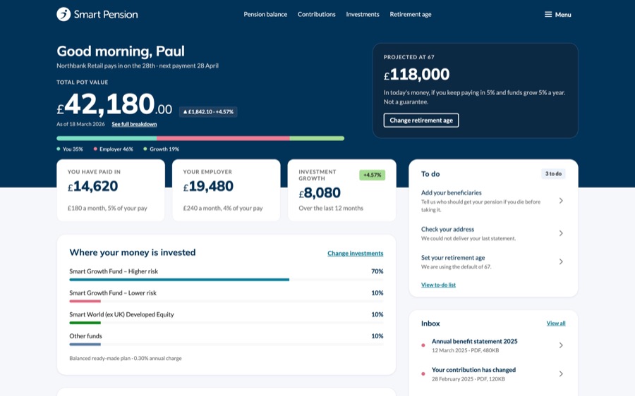The image size is (635, 396).
Task: Click the Change retirement age button
Action: click(x=421, y=120)
